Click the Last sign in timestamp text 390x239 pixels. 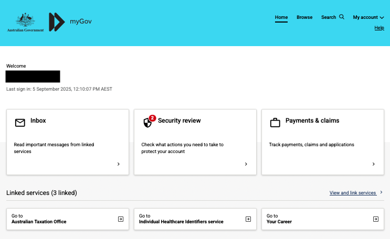(59, 89)
